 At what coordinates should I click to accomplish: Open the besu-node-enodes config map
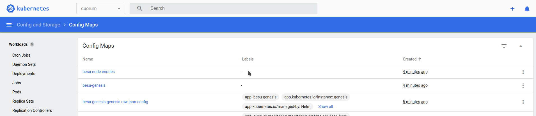[99, 72]
